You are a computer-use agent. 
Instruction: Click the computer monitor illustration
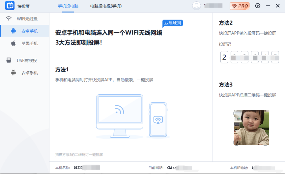coord(120,116)
